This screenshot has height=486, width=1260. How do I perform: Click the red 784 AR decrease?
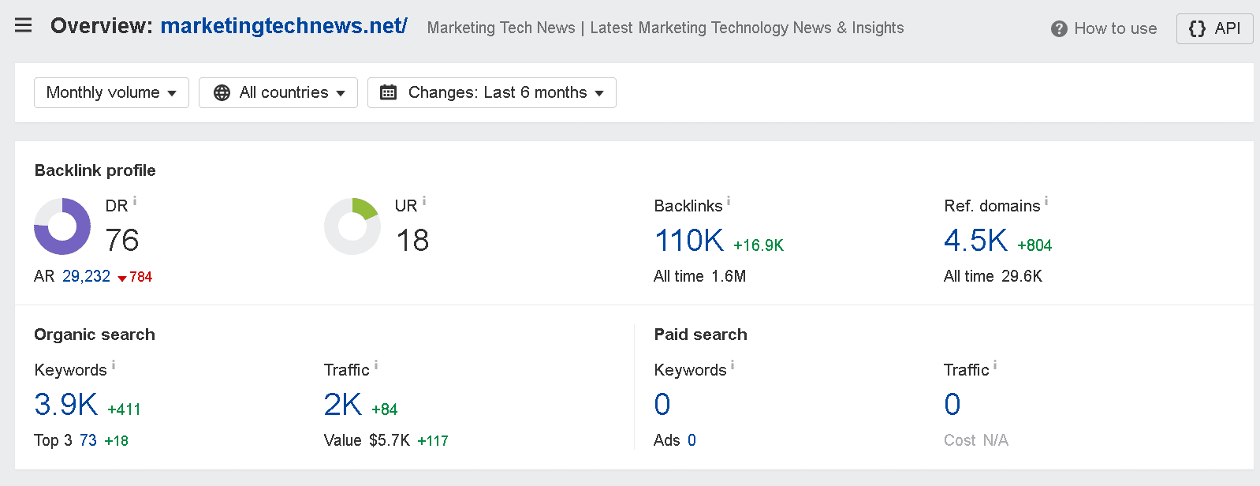(135, 277)
